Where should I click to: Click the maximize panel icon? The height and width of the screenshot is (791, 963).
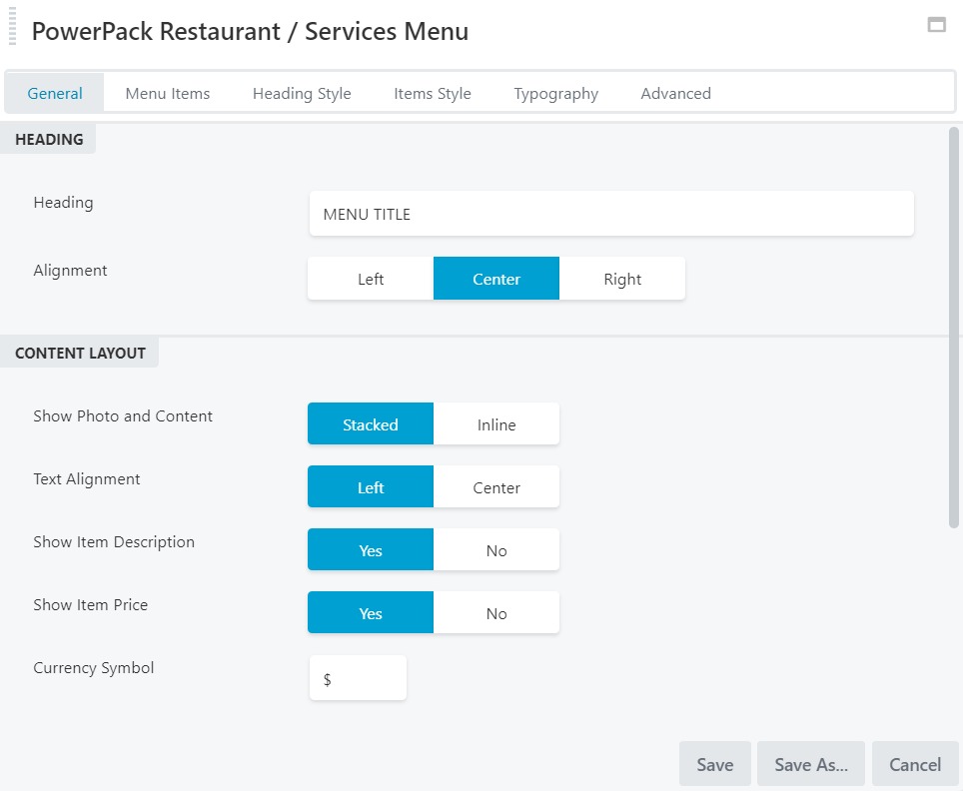point(936,25)
